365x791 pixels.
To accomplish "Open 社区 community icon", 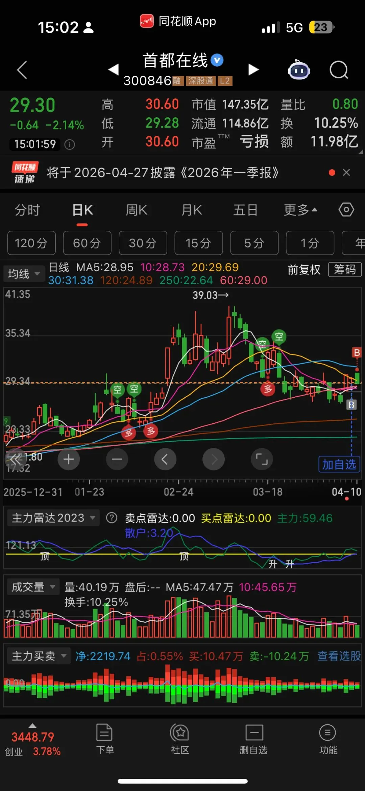I will tap(179, 739).
